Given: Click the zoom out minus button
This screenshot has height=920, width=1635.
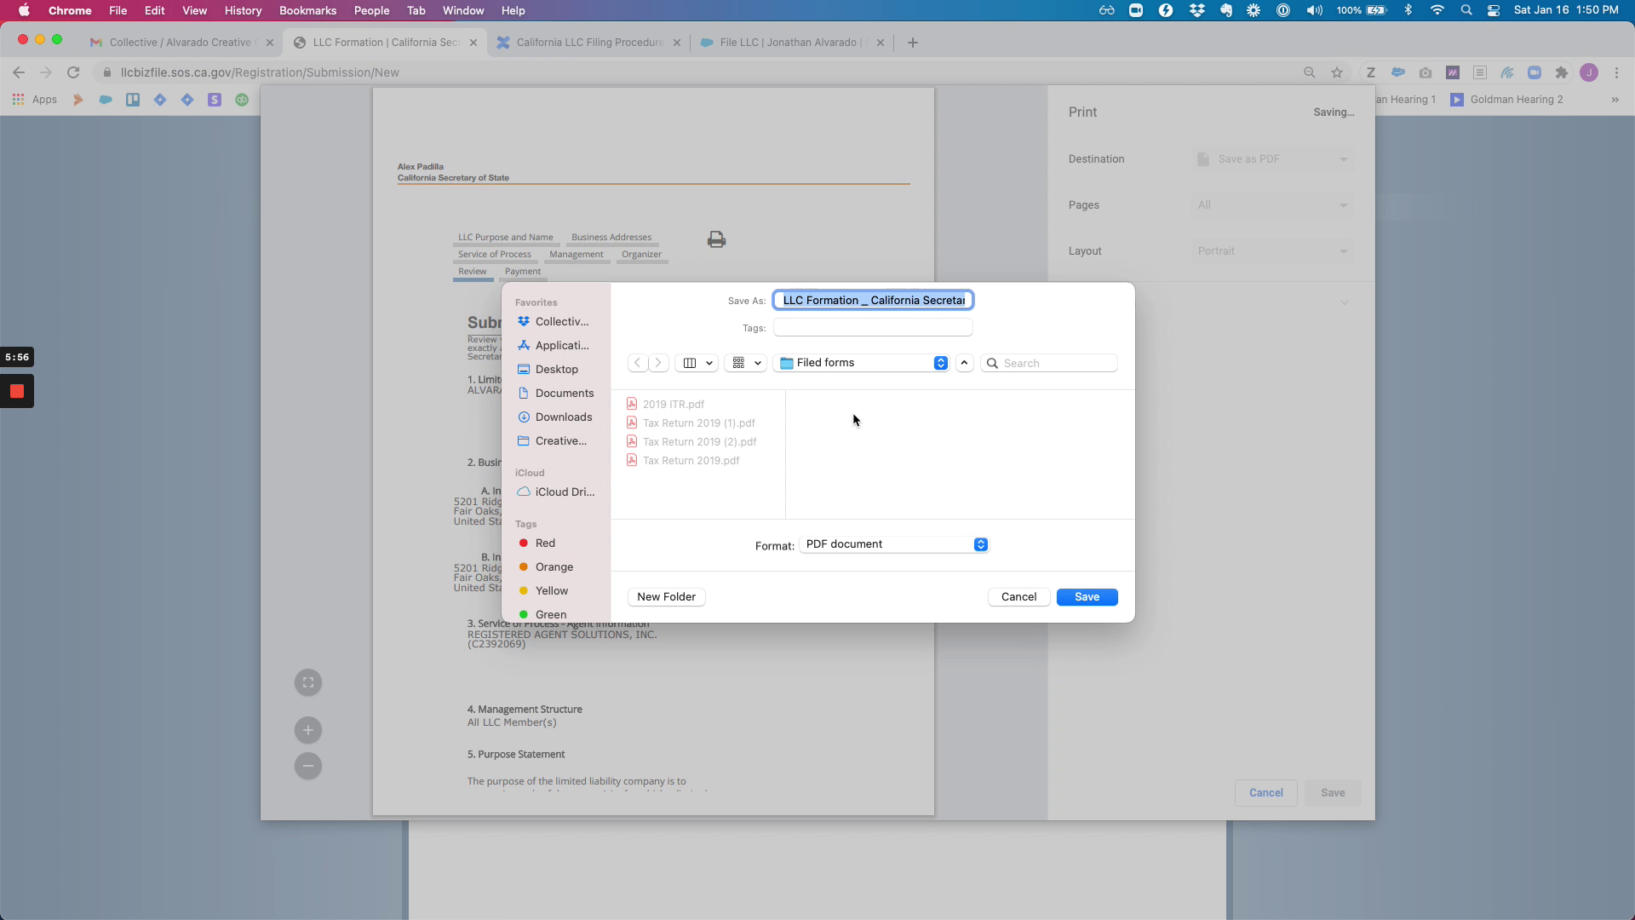Looking at the screenshot, I should [x=308, y=766].
